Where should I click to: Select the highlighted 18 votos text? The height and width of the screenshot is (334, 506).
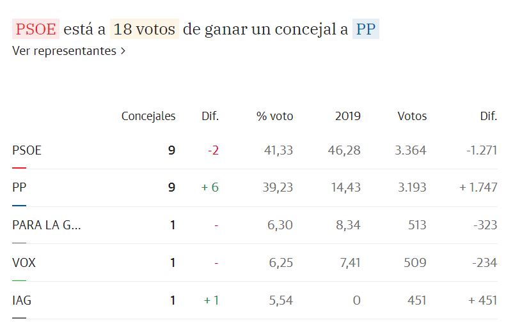click(145, 29)
